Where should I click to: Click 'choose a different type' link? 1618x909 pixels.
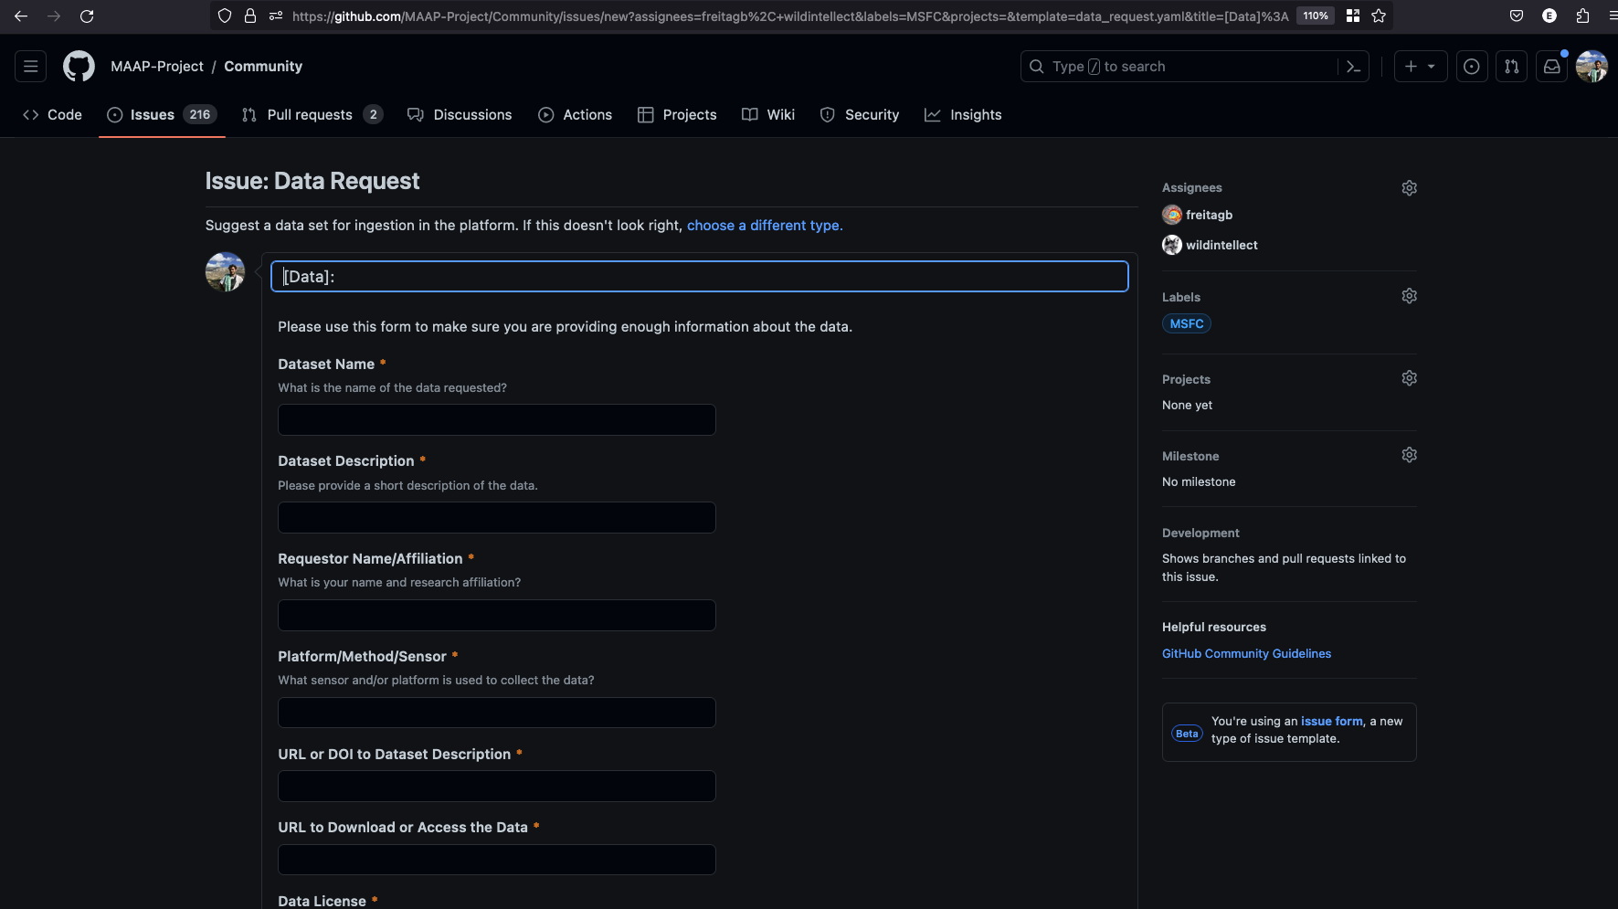click(x=765, y=226)
